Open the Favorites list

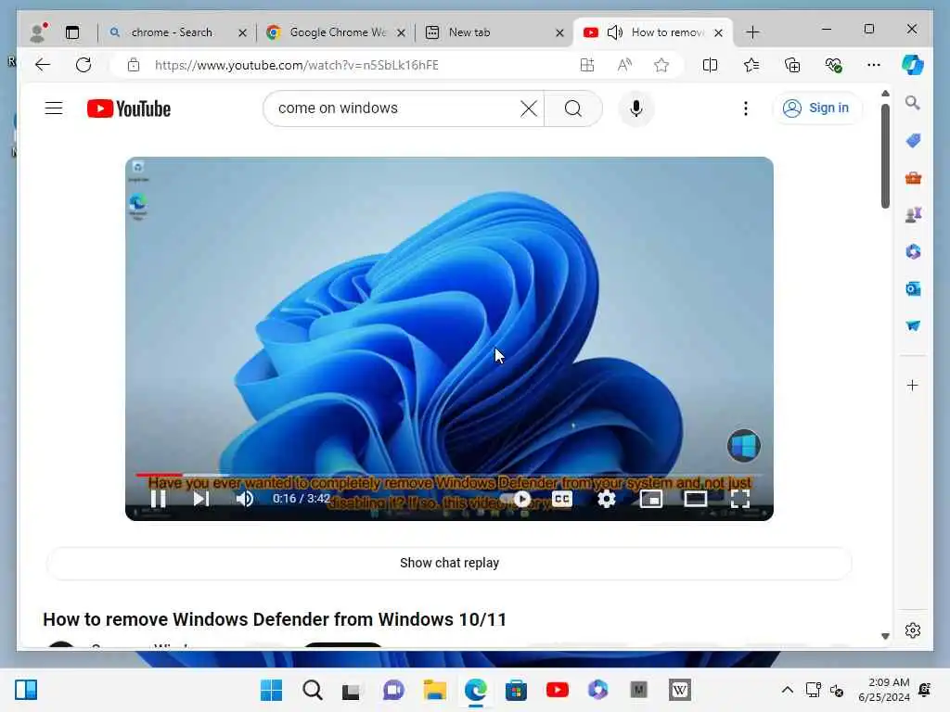click(751, 65)
